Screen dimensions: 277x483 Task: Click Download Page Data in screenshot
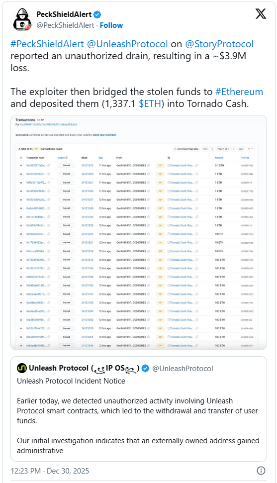click(185, 149)
